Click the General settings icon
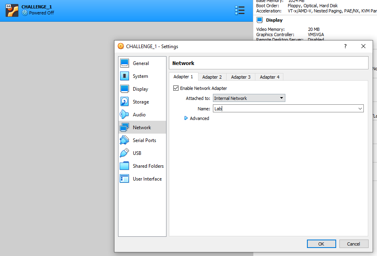 tap(124, 63)
